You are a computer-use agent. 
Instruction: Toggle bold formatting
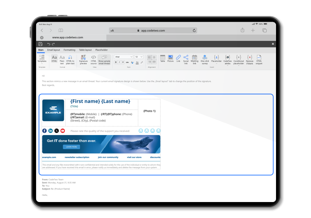click(116, 62)
